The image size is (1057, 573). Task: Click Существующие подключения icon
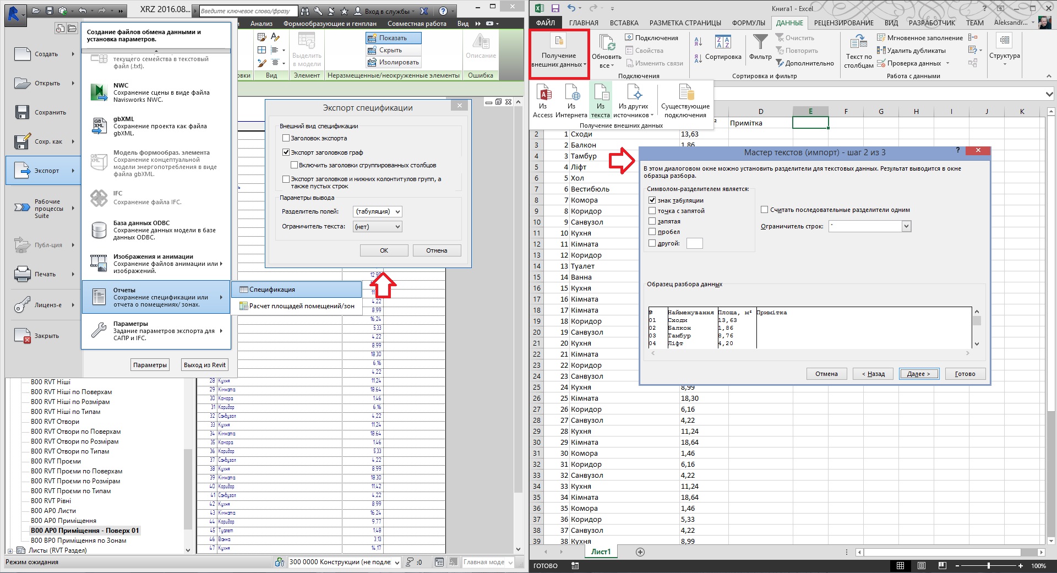point(686,91)
